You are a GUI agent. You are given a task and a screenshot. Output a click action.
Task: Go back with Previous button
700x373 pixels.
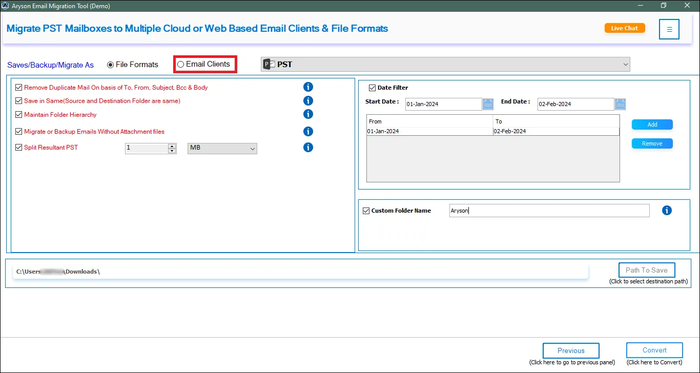[571, 350]
